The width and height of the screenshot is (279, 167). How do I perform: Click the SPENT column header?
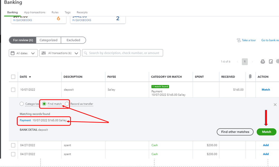[x=199, y=77]
